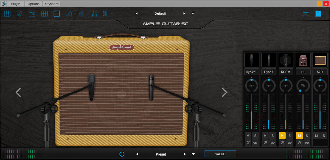Screen dimensions: 330x160
Task: Invert phase on DI channel
Action: pyautogui.click(x=300, y=143)
